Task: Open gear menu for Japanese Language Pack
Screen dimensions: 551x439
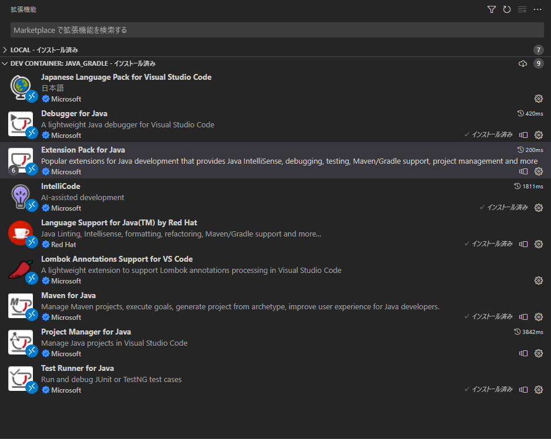Action: click(539, 99)
